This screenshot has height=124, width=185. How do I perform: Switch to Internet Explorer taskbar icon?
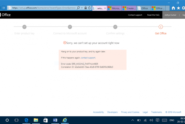pyautogui.click(x=65, y=120)
